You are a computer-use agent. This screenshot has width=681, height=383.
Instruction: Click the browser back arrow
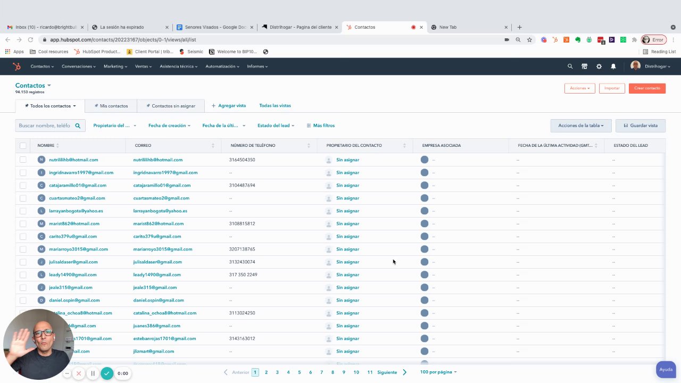tap(7, 39)
